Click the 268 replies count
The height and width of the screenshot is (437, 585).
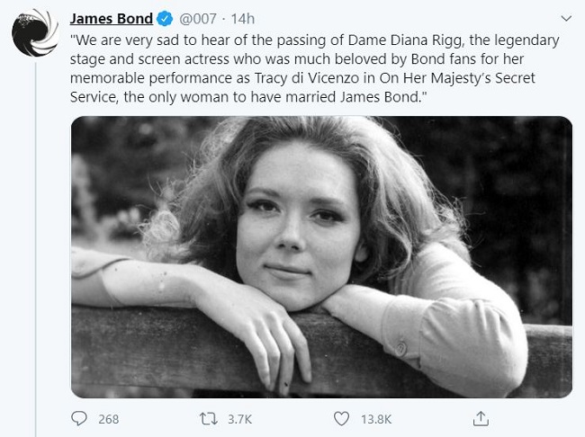click(108, 419)
